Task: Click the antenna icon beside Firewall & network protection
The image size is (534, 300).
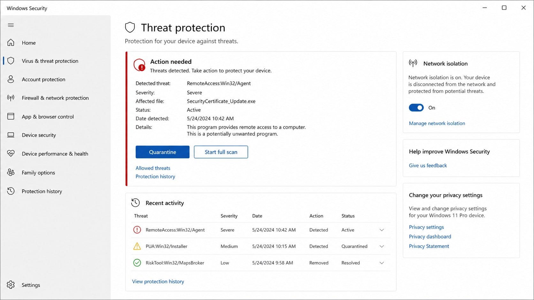Action: pyautogui.click(x=11, y=98)
